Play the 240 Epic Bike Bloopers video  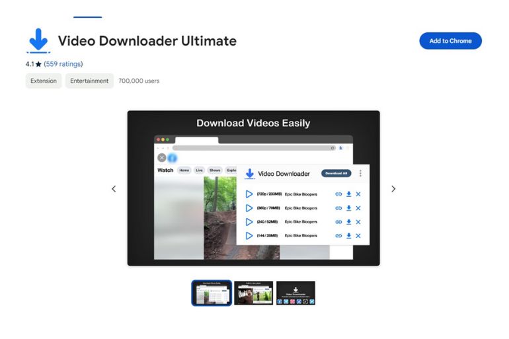click(249, 222)
